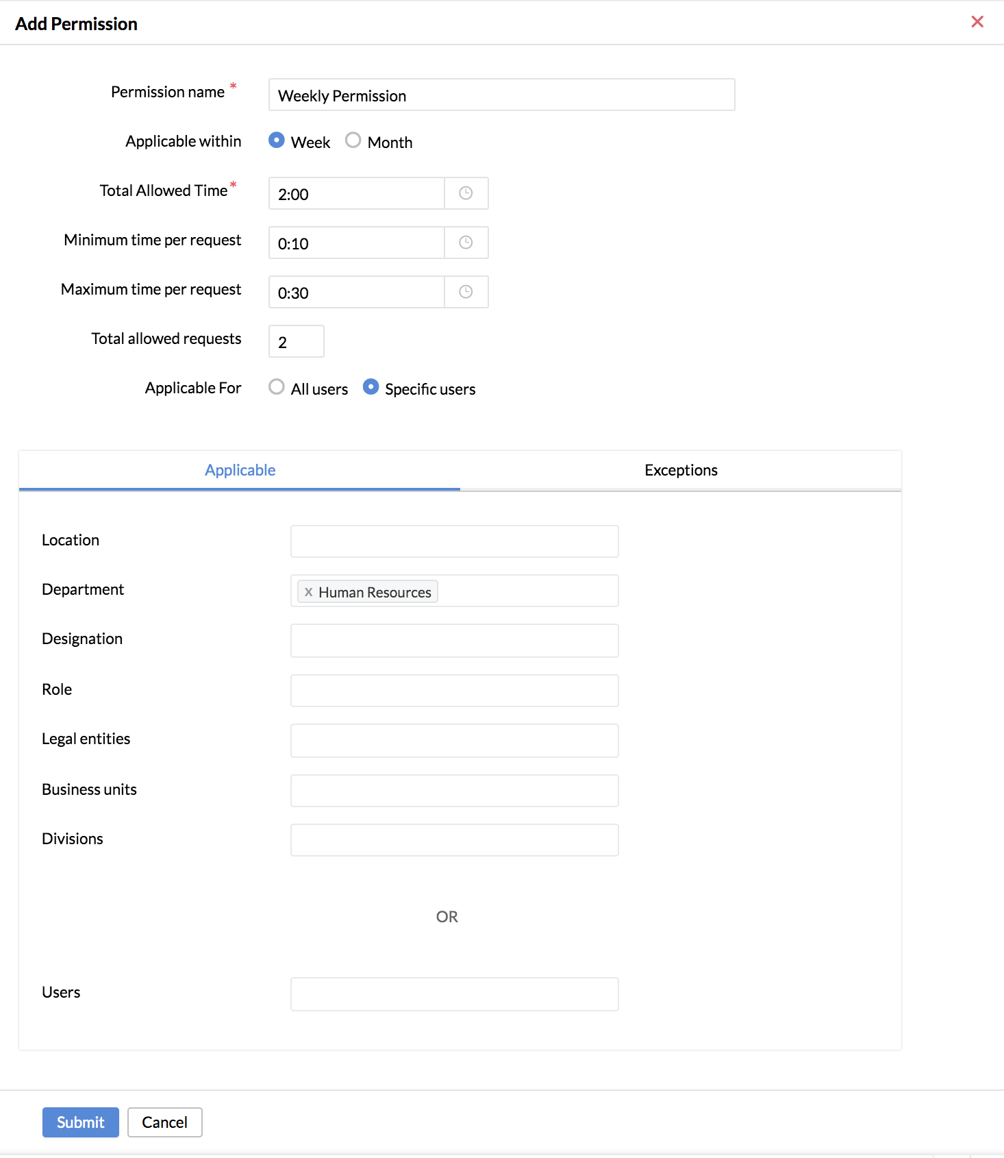The width and height of the screenshot is (1004, 1158).
Task: Submit the permission form
Action: [x=81, y=1122]
